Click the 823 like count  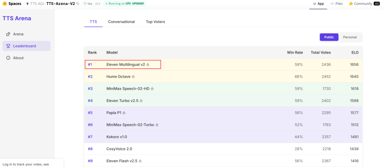pos(98,4)
